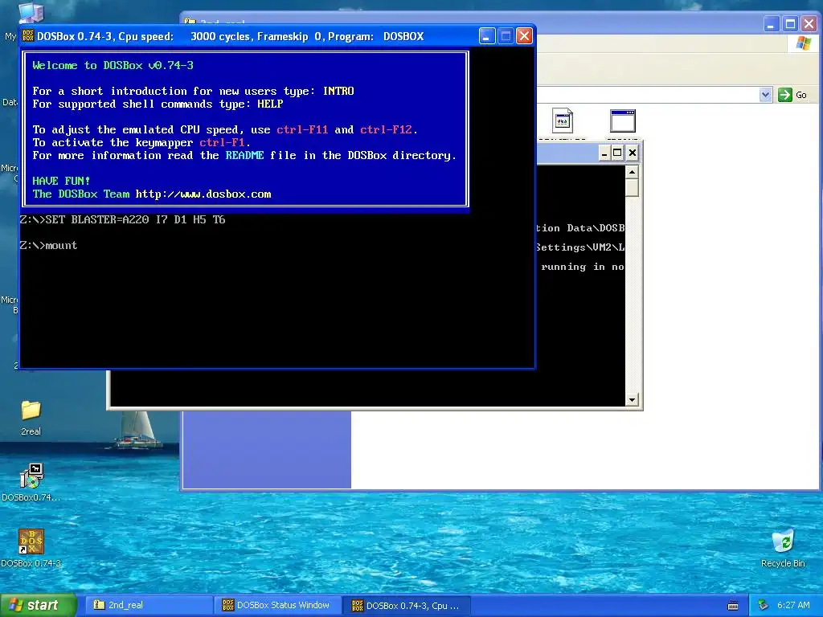Switch to the 2nd_real taskbar window

(x=149, y=605)
